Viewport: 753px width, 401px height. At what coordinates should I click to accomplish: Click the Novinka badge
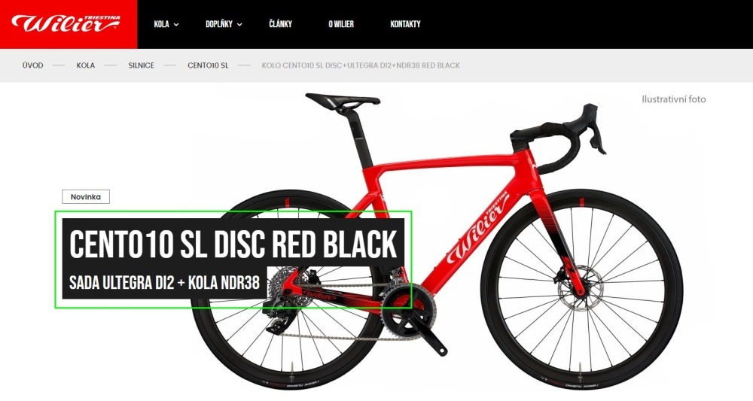[x=86, y=196]
